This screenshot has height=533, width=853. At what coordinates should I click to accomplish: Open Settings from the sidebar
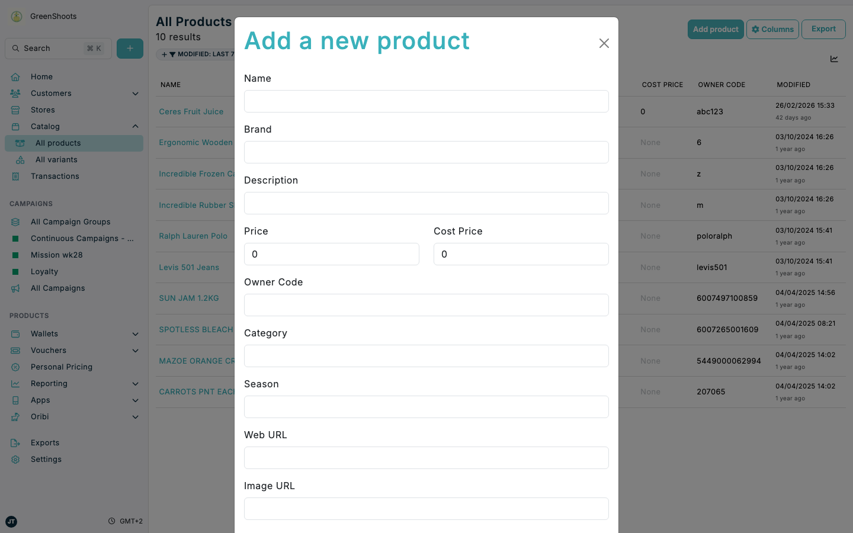(46, 459)
